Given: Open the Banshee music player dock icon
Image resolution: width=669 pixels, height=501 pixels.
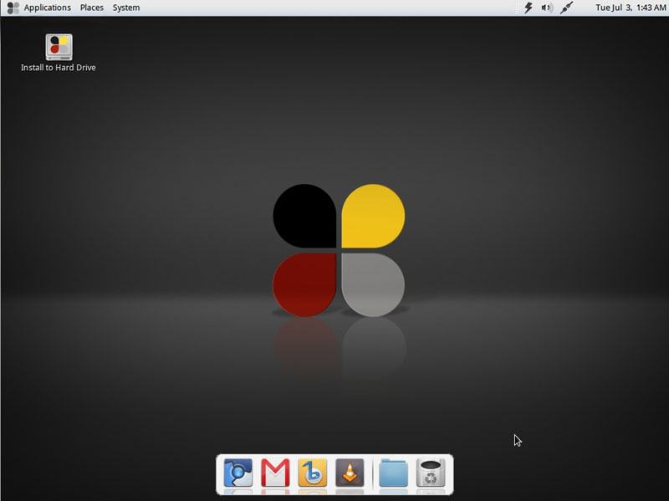Looking at the screenshot, I should [312, 473].
